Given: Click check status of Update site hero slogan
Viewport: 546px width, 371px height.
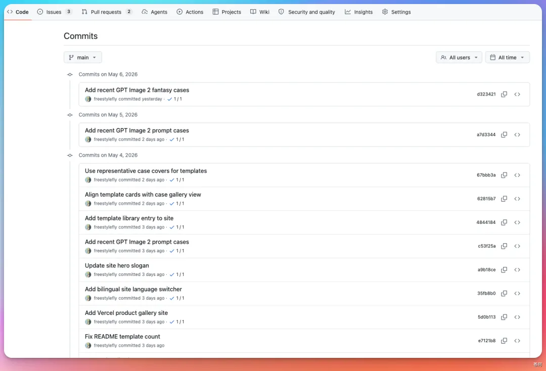Looking at the screenshot, I should (x=176, y=274).
